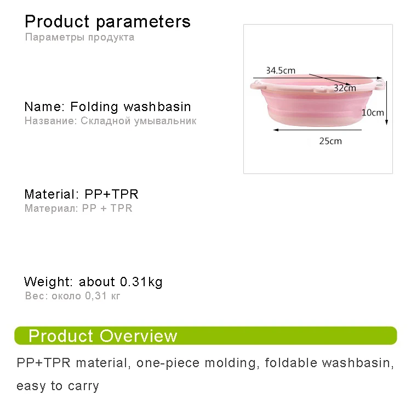This screenshot has height=400, width=411.
Task: Click the green Product Overview banner
Action: (206, 335)
